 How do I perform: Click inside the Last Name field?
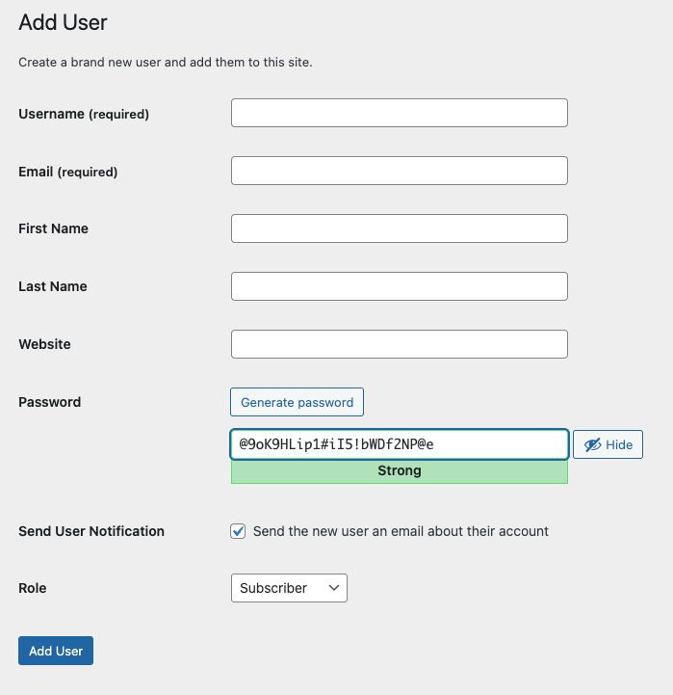pyautogui.click(x=400, y=286)
